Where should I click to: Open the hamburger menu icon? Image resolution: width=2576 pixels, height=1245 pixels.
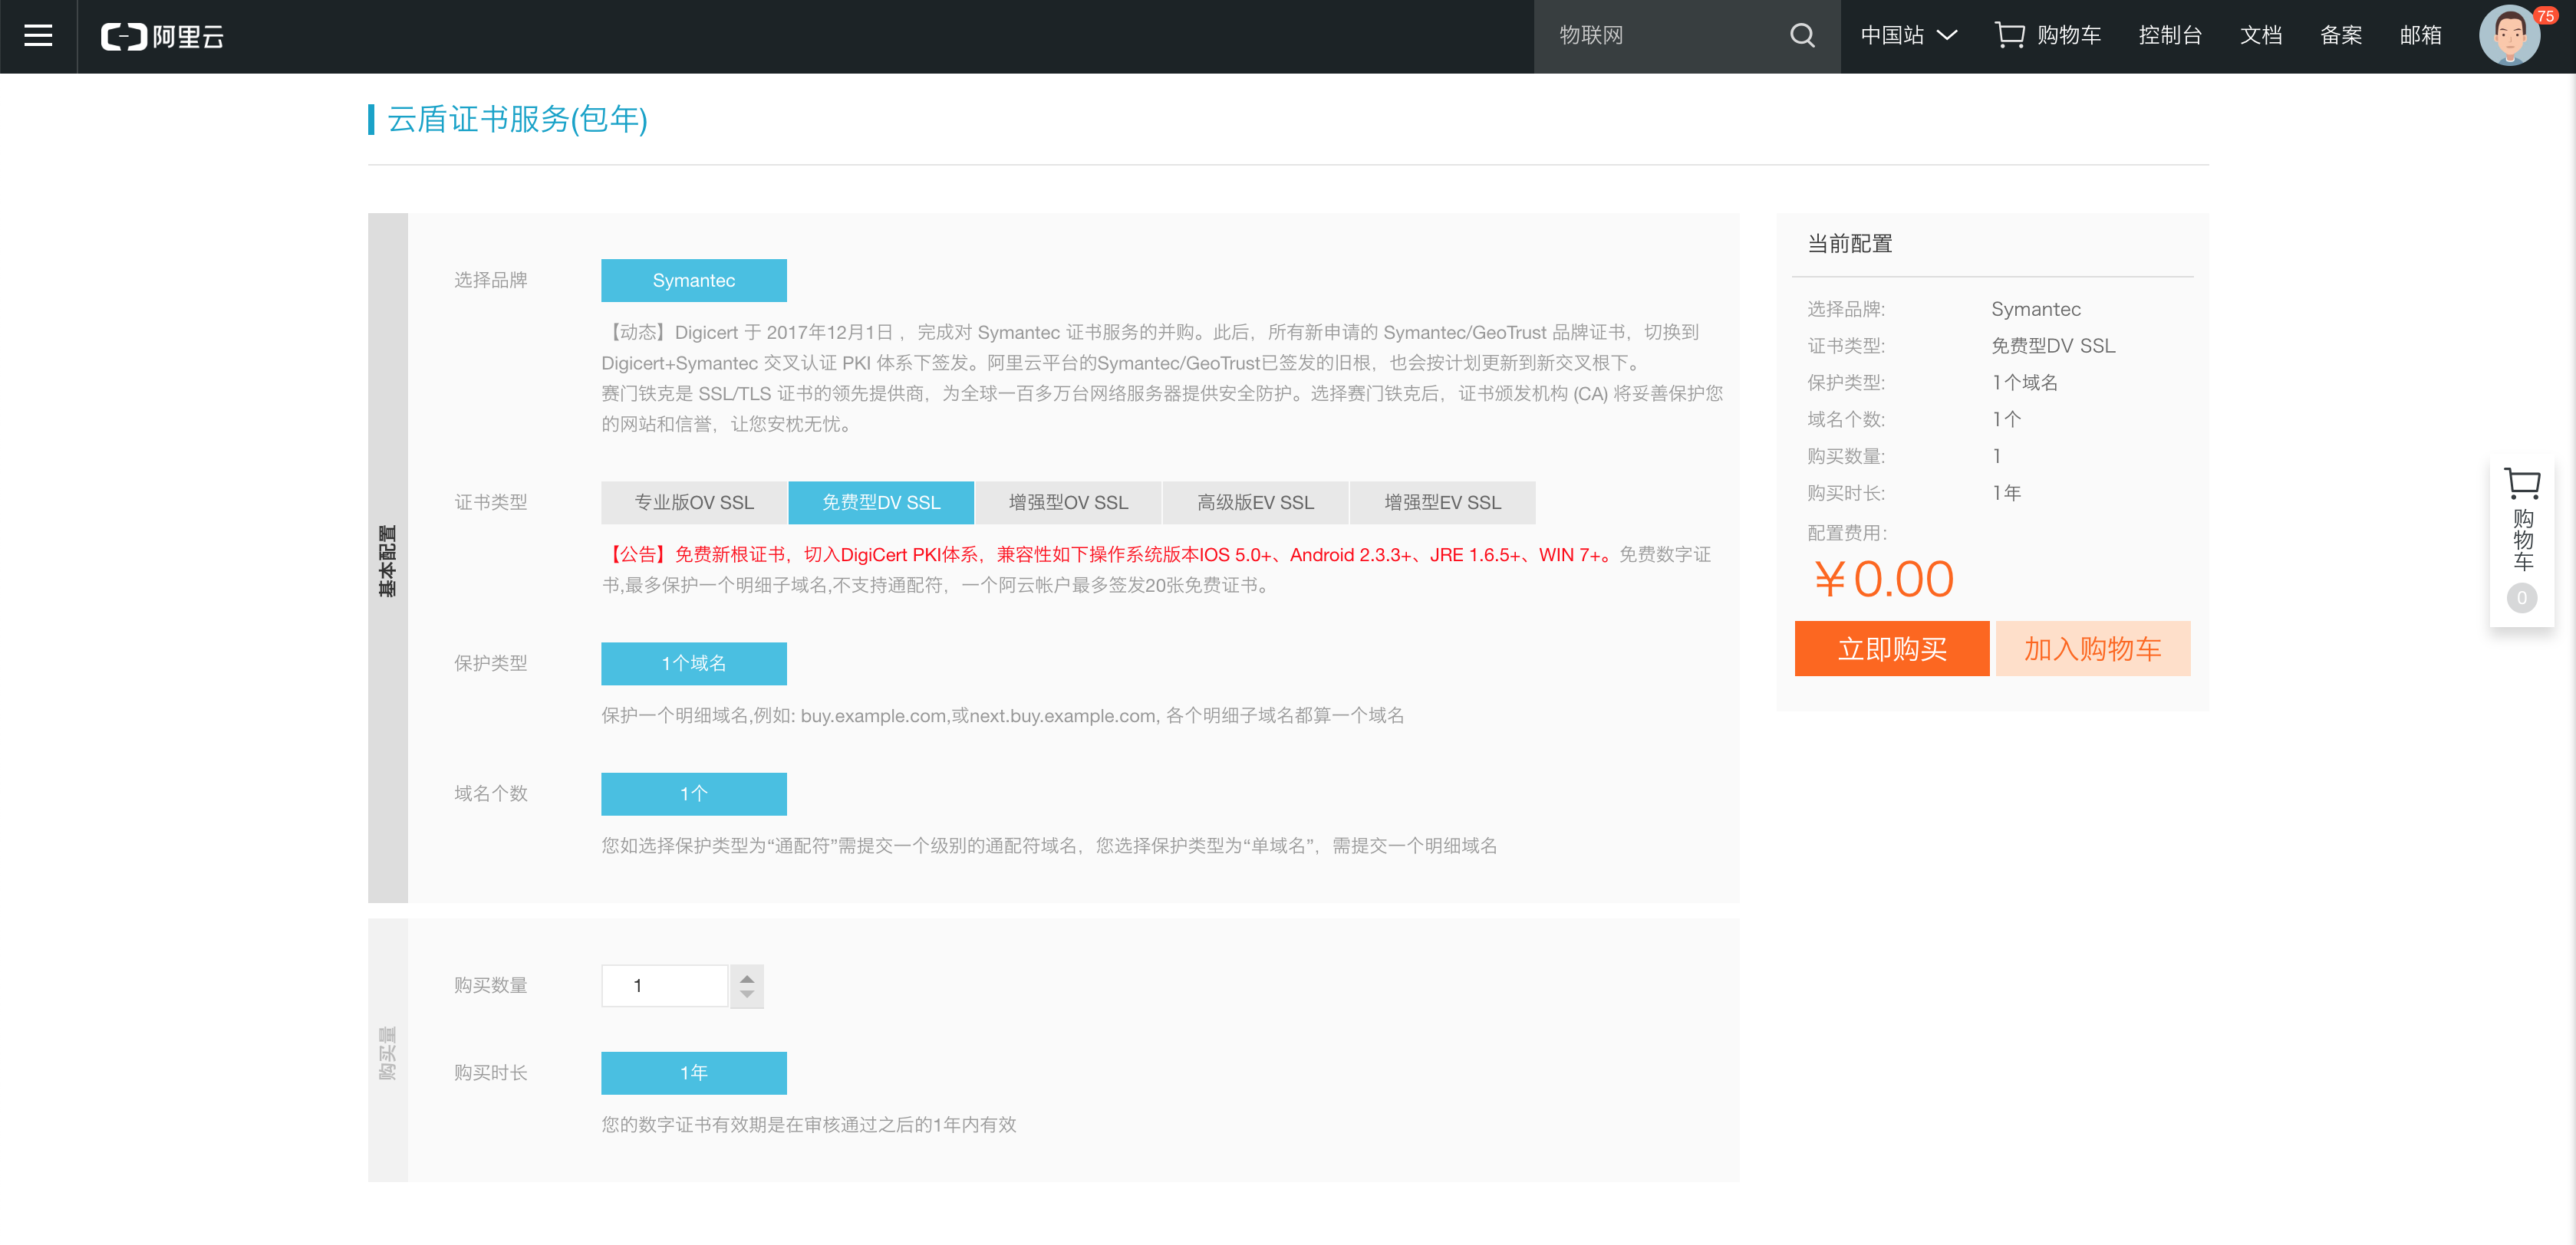click(38, 36)
